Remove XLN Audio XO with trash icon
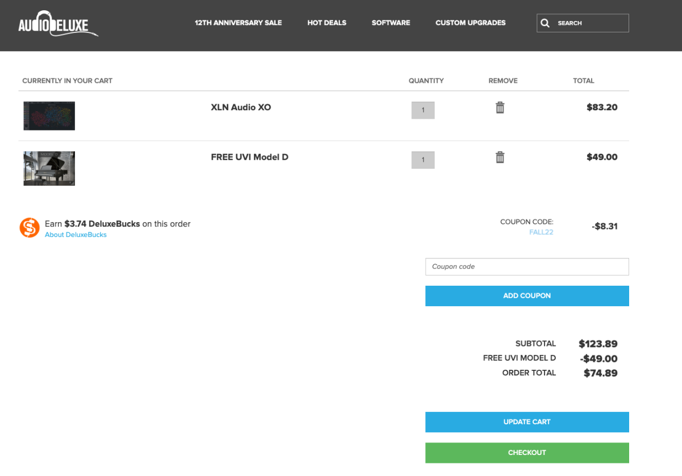 click(x=500, y=107)
